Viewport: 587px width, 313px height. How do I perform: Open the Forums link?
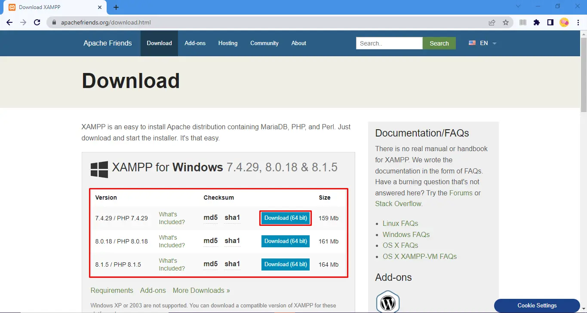pos(461,193)
